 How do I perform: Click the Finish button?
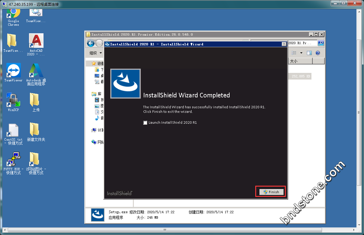271,192
